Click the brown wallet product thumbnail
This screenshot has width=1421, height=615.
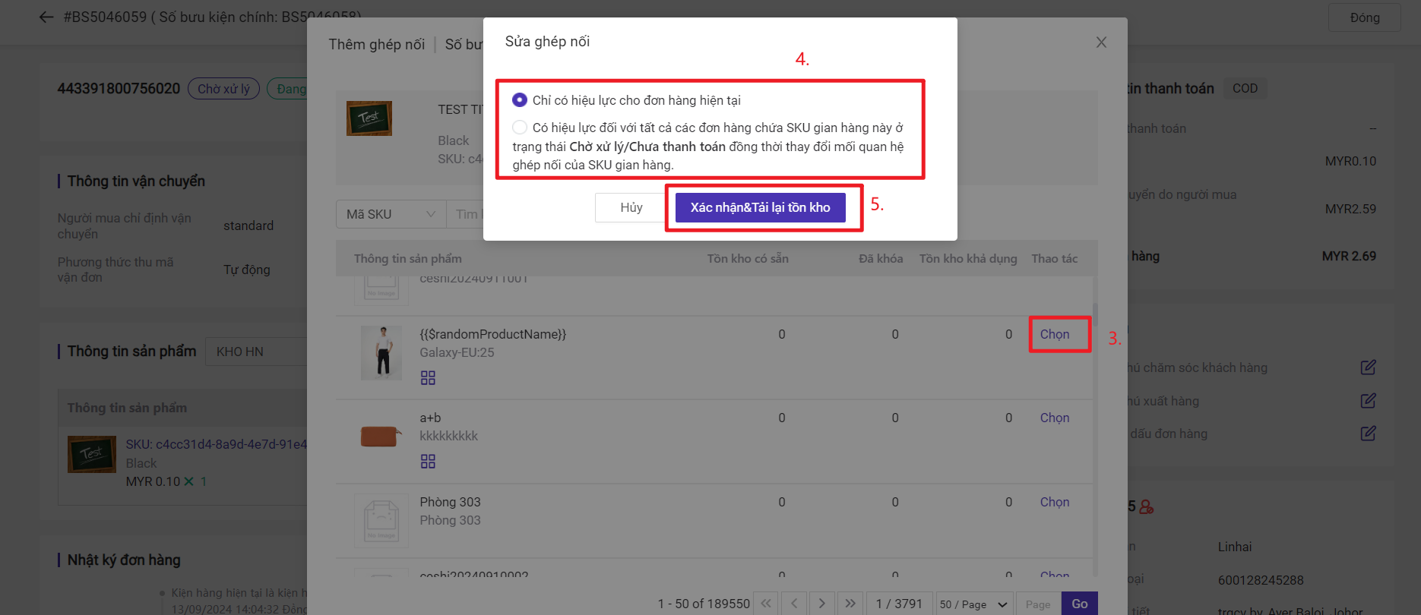click(x=380, y=436)
